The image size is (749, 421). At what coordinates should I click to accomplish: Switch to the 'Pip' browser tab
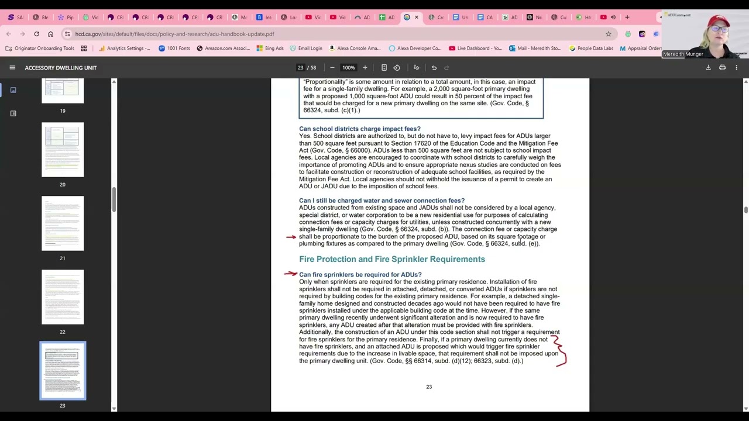(65, 17)
